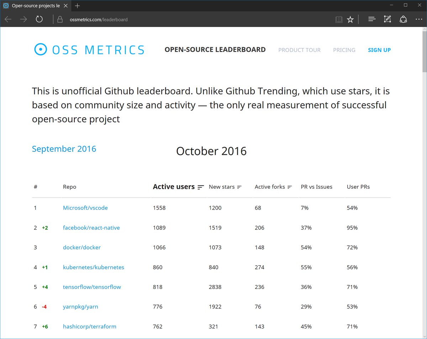Open tensorflow/tensorflow repo link

click(92, 287)
